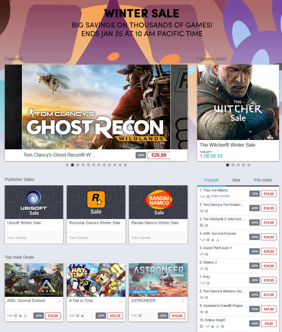282x332 pixels.
Task: Click the Uplay icon under Assassin's Creed Origins
Action: 201,312
